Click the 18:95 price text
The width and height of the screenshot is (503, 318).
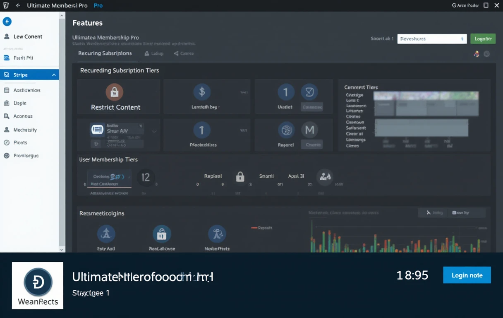tap(412, 275)
